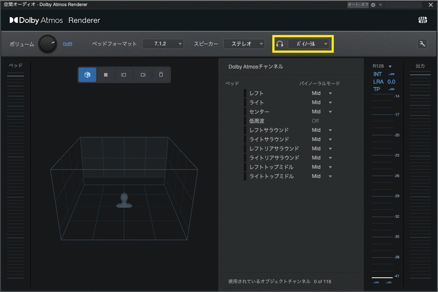Open the settings gear in the title bar
The height and width of the screenshot is (292, 438).
click(x=373, y=4)
